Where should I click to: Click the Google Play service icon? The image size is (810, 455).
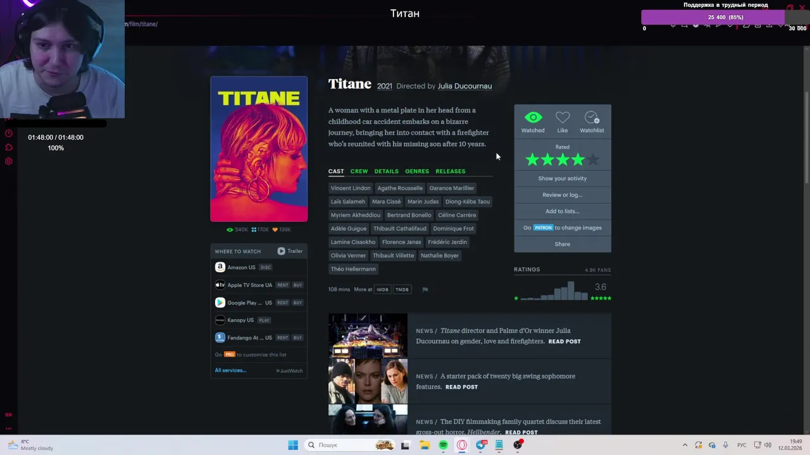tap(220, 303)
